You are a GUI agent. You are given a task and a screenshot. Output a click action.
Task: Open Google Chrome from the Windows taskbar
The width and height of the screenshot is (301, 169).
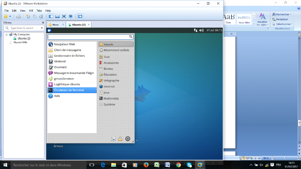pos(178,164)
